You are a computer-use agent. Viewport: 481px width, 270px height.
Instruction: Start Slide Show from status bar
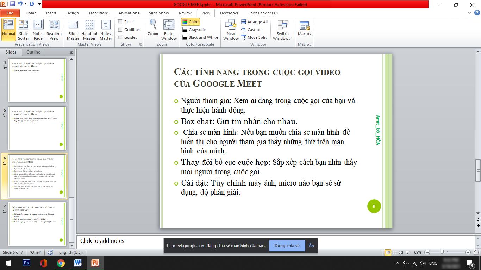[407, 252]
